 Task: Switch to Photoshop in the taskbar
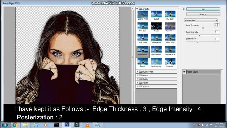[67, 125]
